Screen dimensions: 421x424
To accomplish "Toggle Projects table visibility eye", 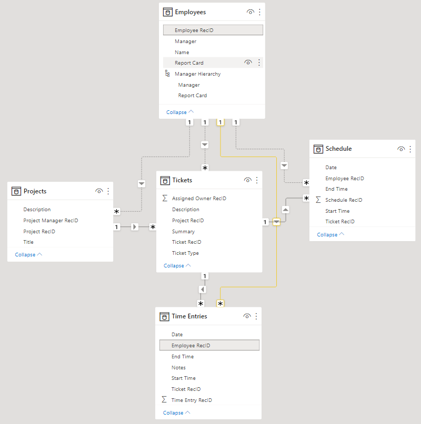I will [x=99, y=191].
